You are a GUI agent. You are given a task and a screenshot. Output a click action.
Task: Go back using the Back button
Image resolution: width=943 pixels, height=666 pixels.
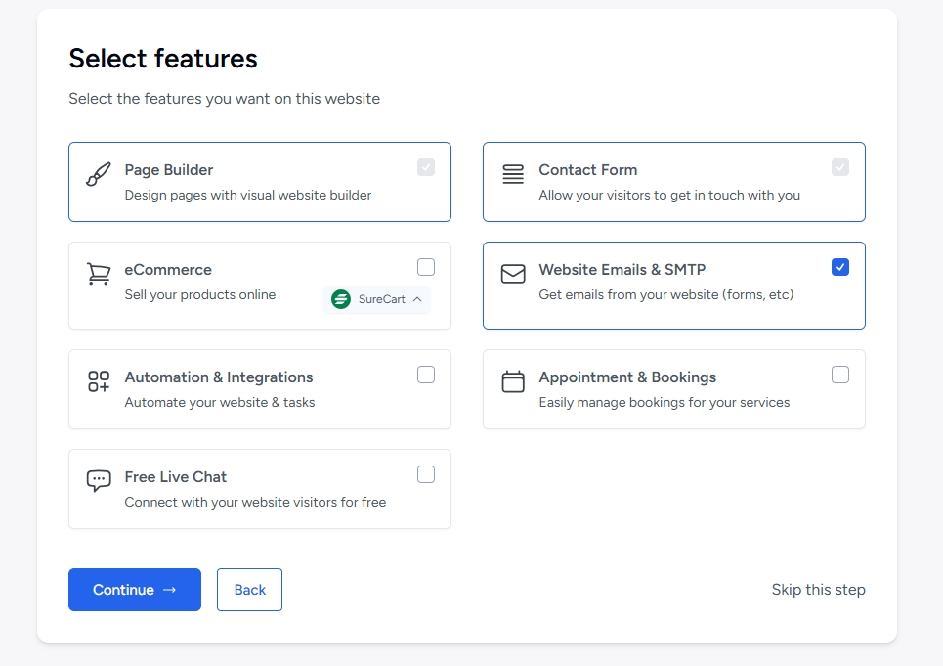click(x=249, y=590)
